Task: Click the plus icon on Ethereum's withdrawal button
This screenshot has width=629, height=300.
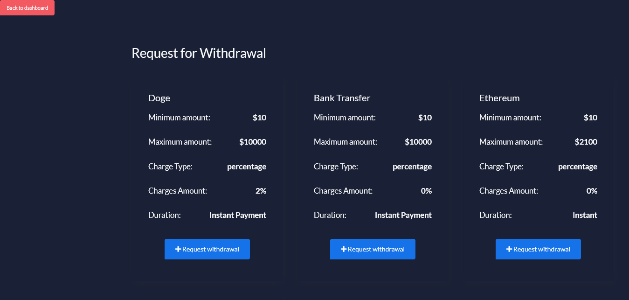Action: pyautogui.click(x=509, y=249)
